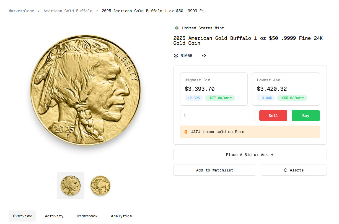Screen dimensions: 339x224
Task: View the Analytics tab
Action: coord(121,216)
